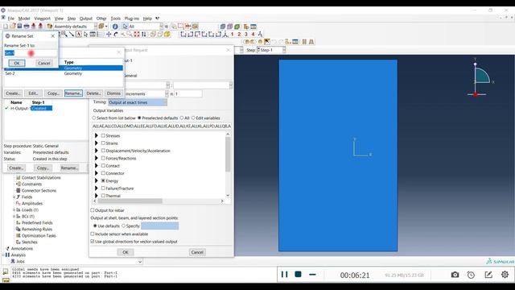Click the blue Query information icon
This screenshot has height=290, width=515.
[115, 27]
